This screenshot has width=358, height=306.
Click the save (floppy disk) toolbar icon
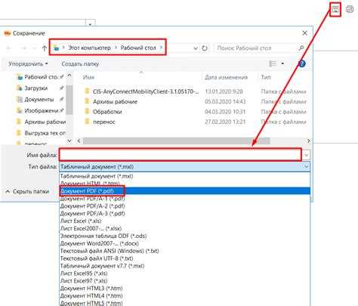335,9
